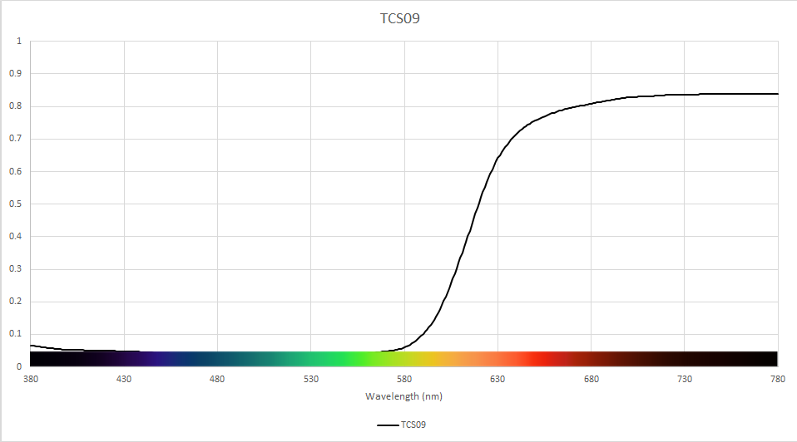Select the 480 x-axis label
This screenshot has width=797, height=442.
tap(217, 379)
